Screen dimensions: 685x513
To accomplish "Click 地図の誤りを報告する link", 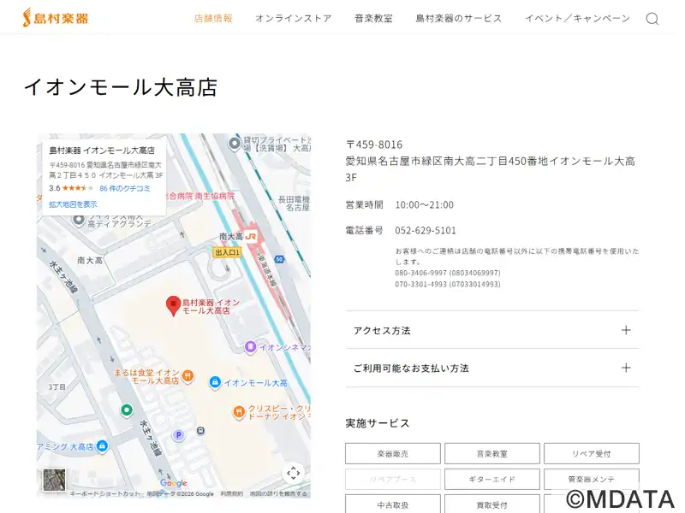I will click(278, 494).
